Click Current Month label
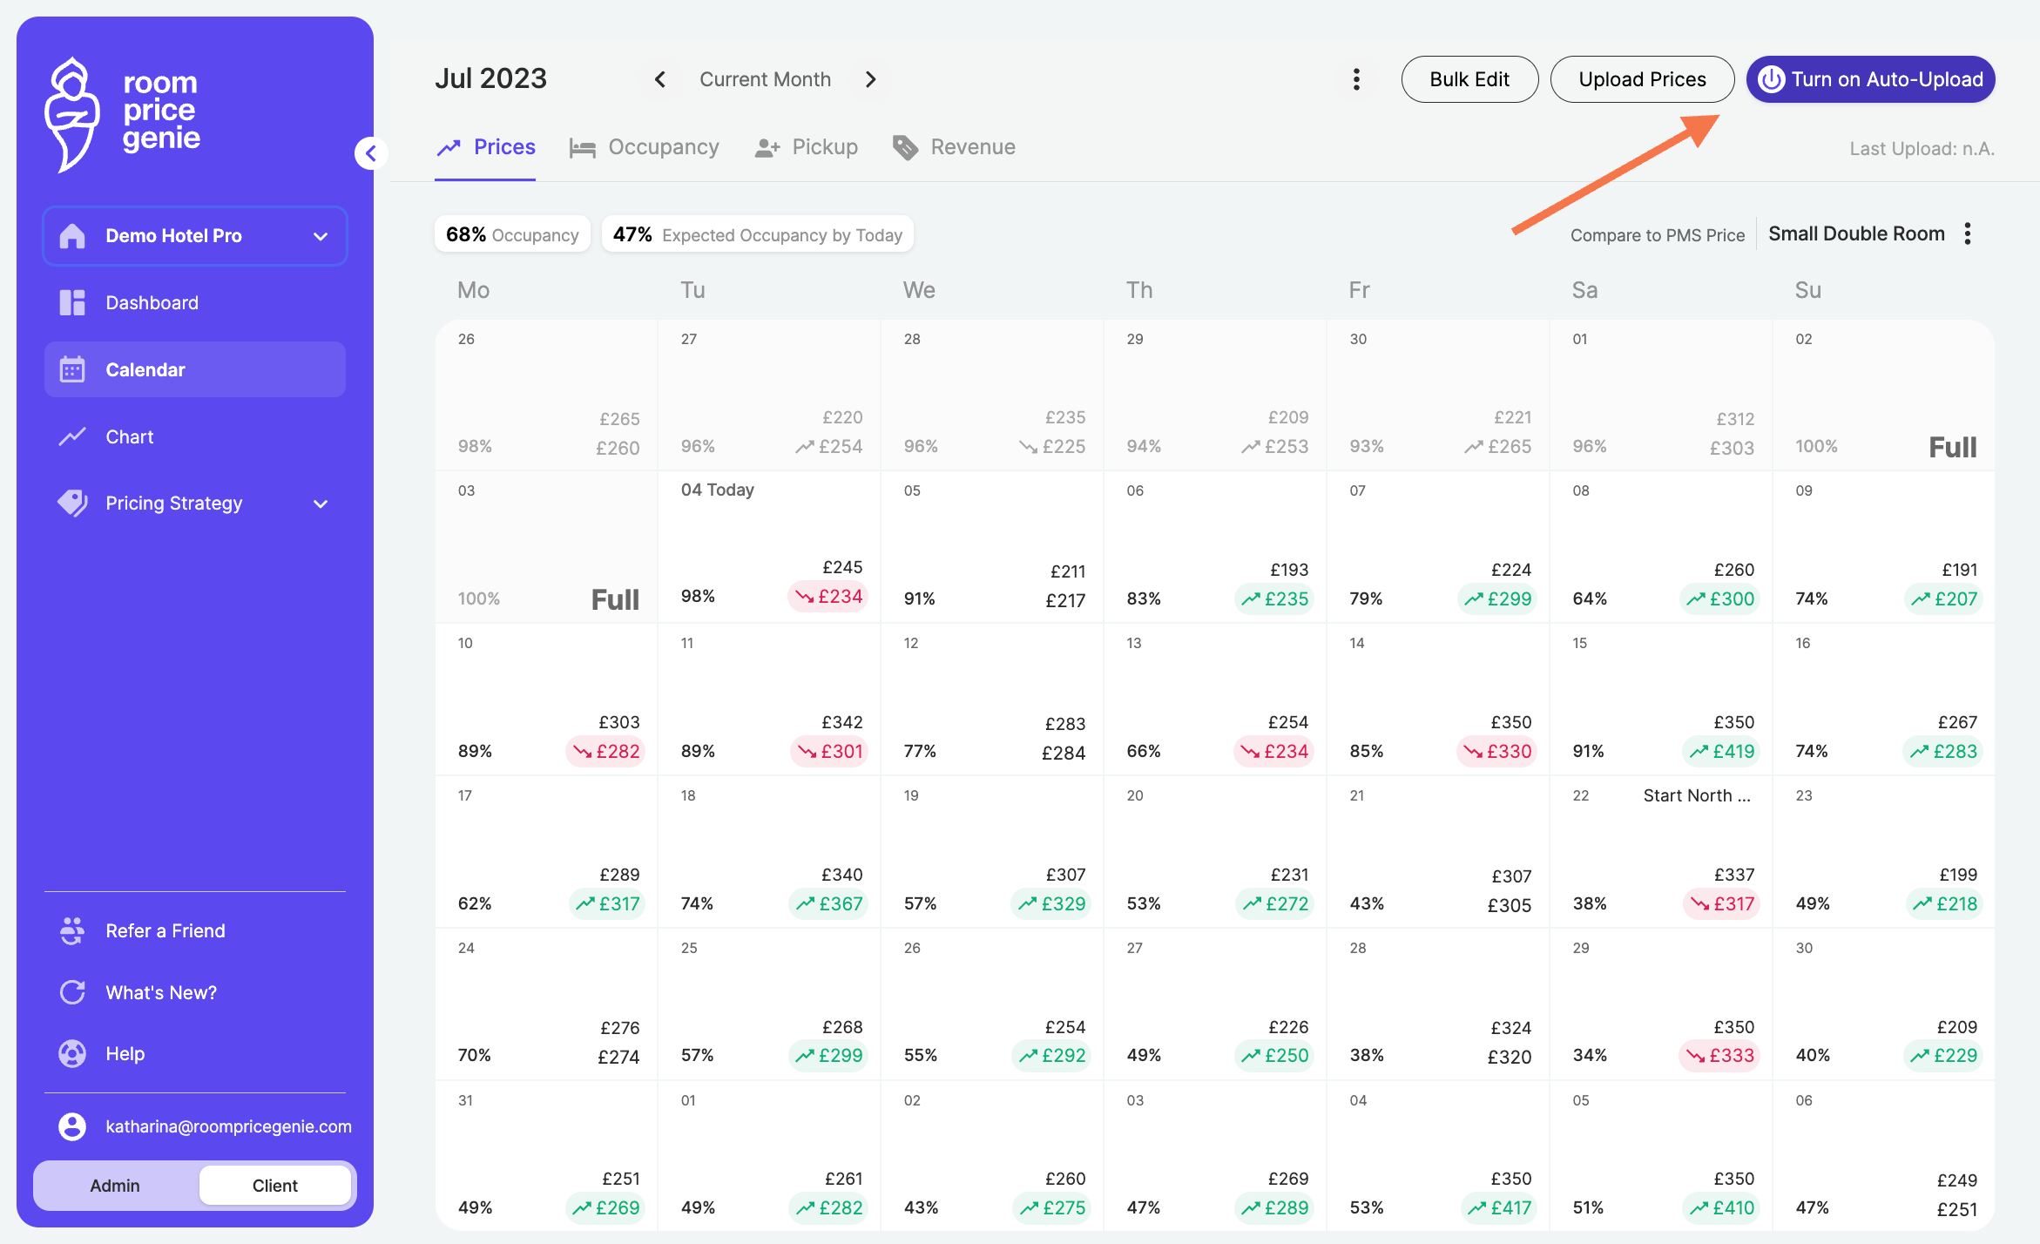 pos(765,79)
